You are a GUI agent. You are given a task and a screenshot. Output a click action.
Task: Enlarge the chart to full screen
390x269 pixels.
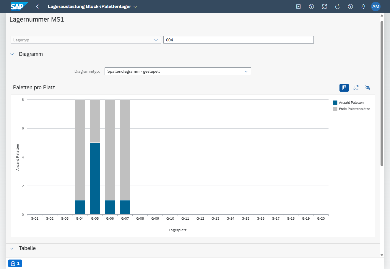pos(356,88)
